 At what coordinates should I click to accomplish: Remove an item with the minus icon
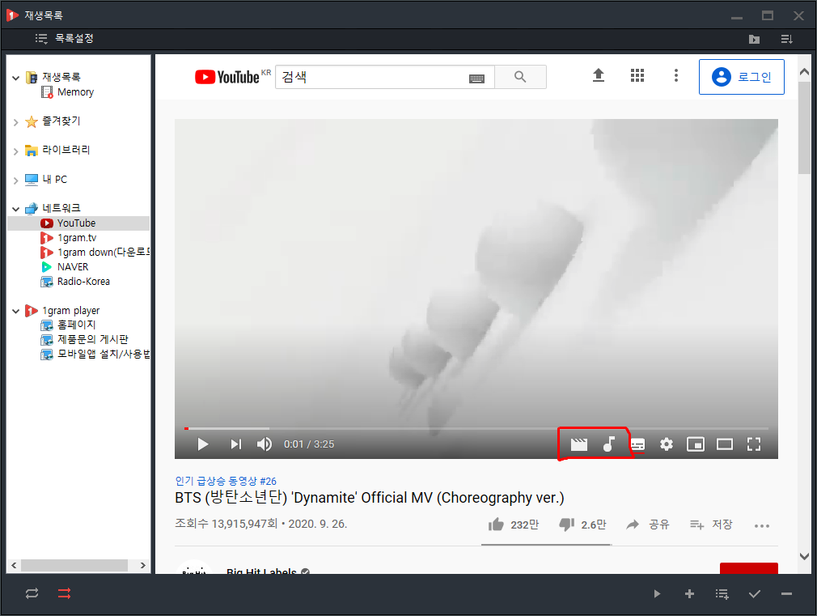(787, 593)
